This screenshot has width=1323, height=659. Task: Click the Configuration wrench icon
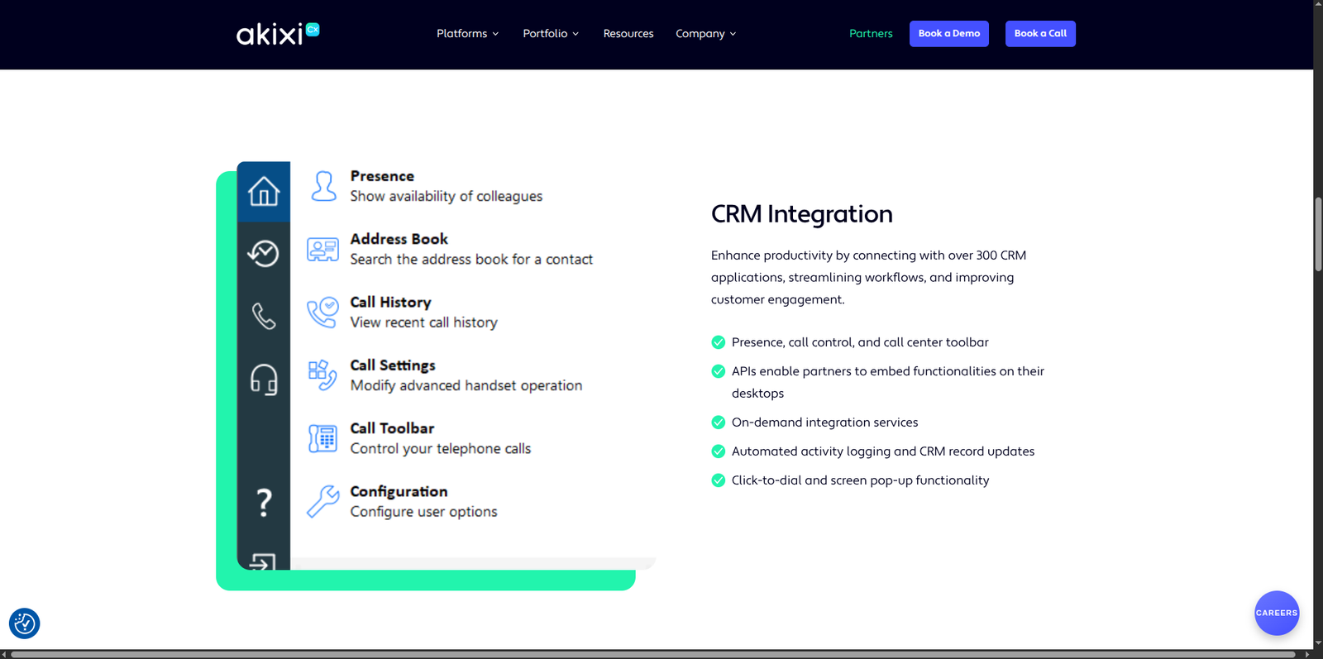[x=322, y=501]
